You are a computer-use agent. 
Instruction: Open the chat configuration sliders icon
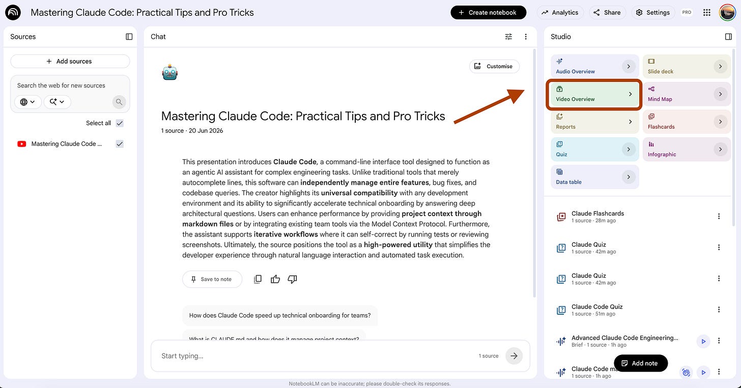point(508,37)
